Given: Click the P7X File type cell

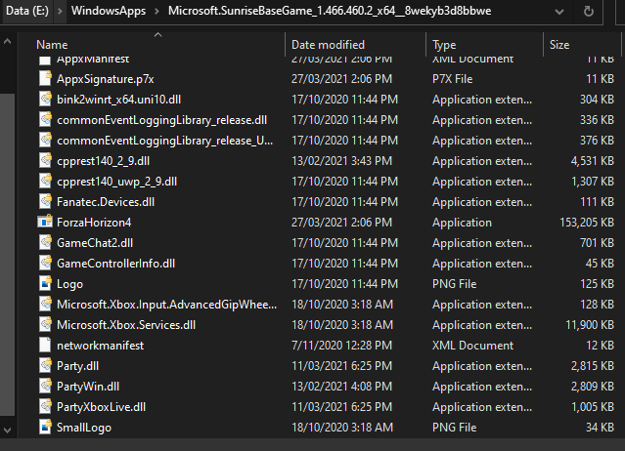Looking at the screenshot, I should click(x=453, y=79).
